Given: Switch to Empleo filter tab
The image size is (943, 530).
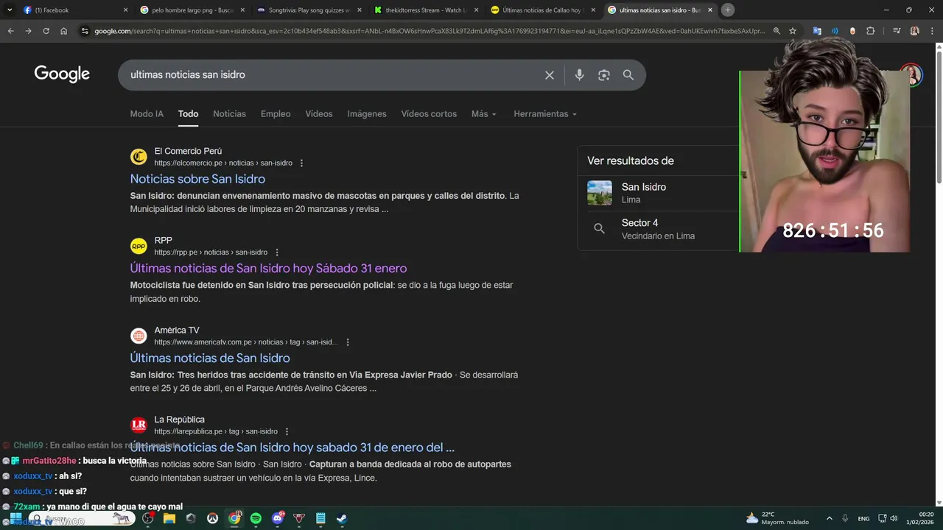Looking at the screenshot, I should pos(276,114).
